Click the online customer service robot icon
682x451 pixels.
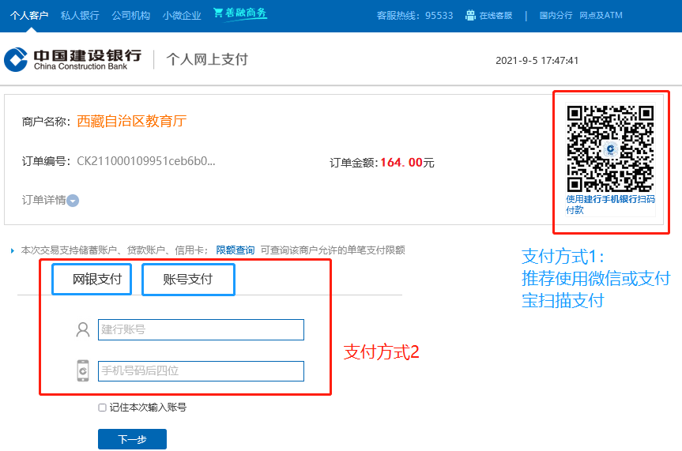471,15
